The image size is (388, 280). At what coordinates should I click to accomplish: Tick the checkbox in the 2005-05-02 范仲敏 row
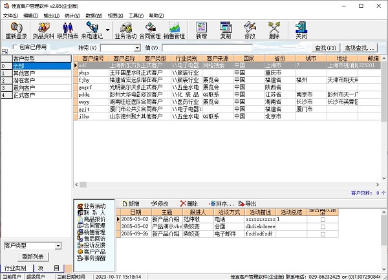point(323,219)
